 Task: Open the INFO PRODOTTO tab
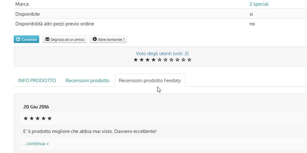pyautogui.click(x=37, y=80)
